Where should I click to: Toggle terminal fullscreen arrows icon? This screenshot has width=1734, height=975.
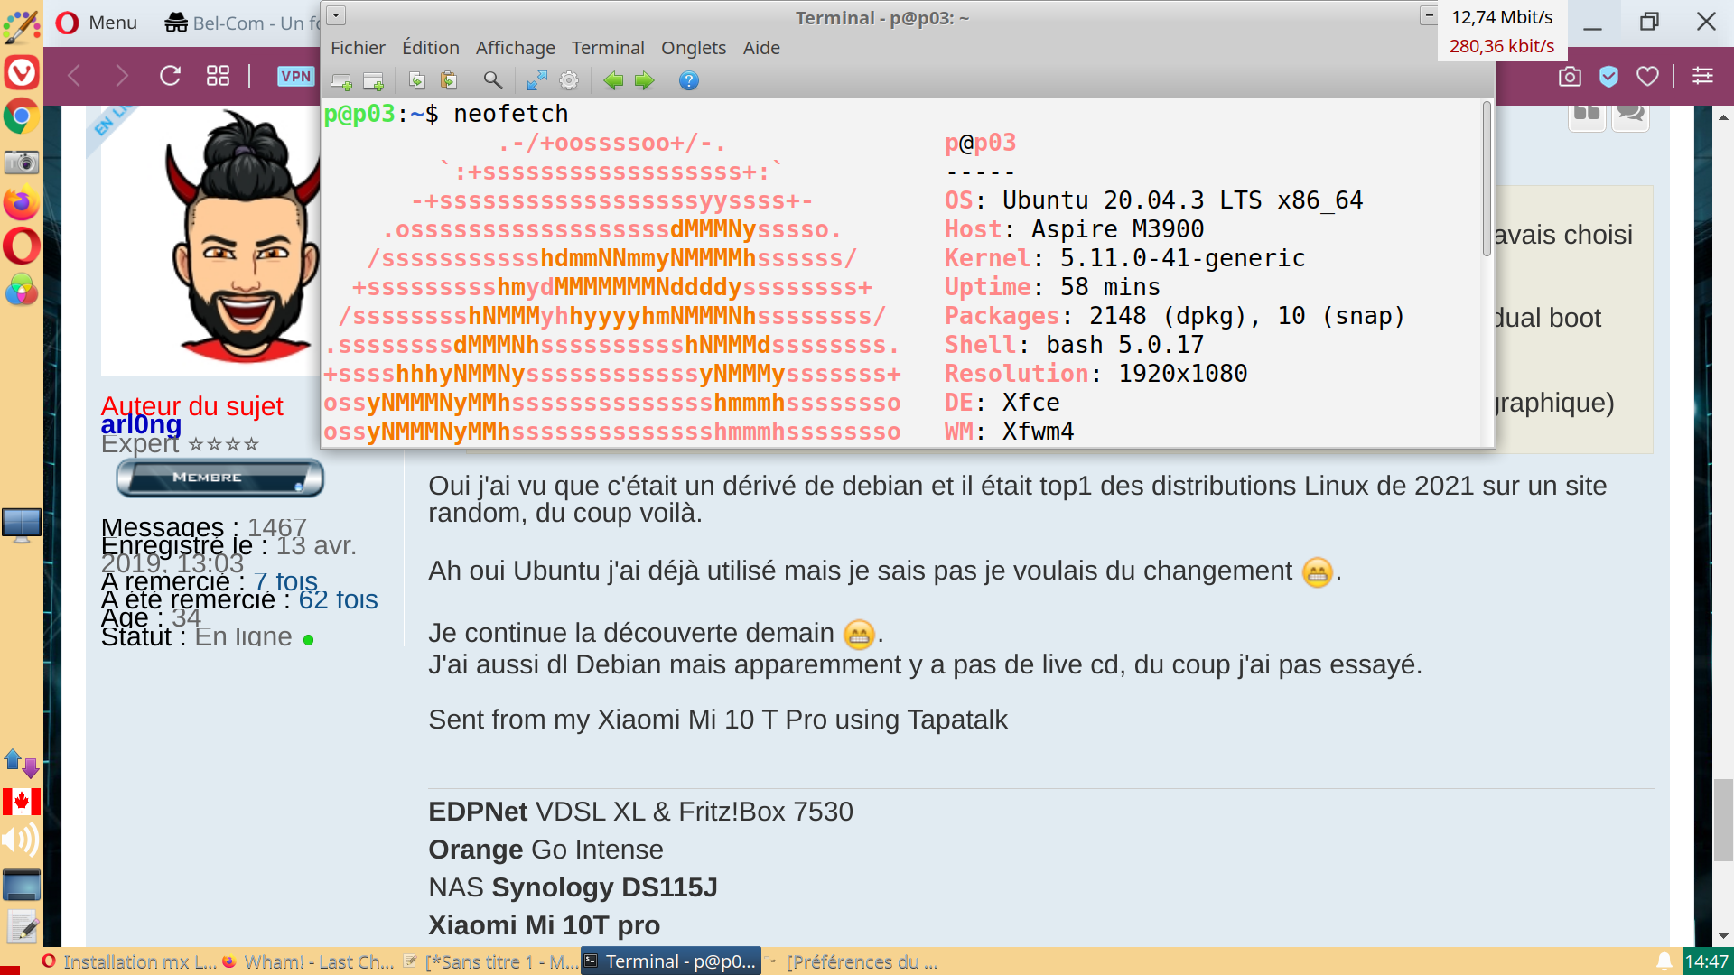tap(536, 81)
